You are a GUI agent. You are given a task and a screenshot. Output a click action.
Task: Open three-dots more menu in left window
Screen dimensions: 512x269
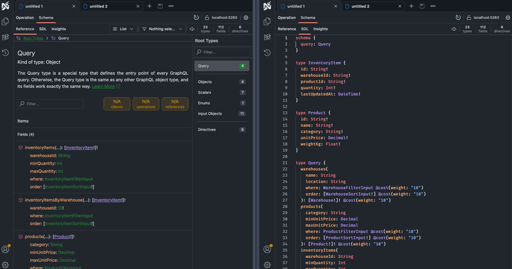(x=171, y=6)
